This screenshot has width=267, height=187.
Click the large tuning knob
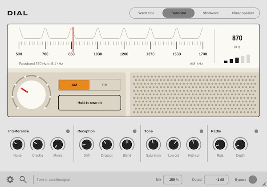coord(32,94)
